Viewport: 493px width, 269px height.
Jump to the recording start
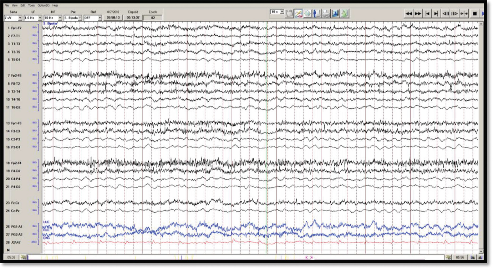point(427,14)
